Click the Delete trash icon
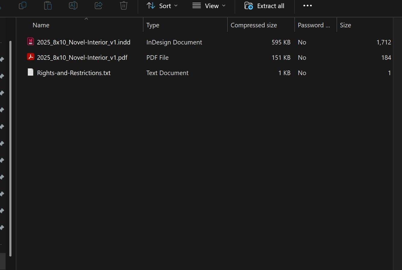The width and height of the screenshot is (402, 270). (x=124, y=5)
